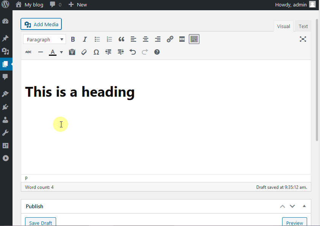Select the current text color swatch
This screenshot has width=320, height=226.
point(53,52)
